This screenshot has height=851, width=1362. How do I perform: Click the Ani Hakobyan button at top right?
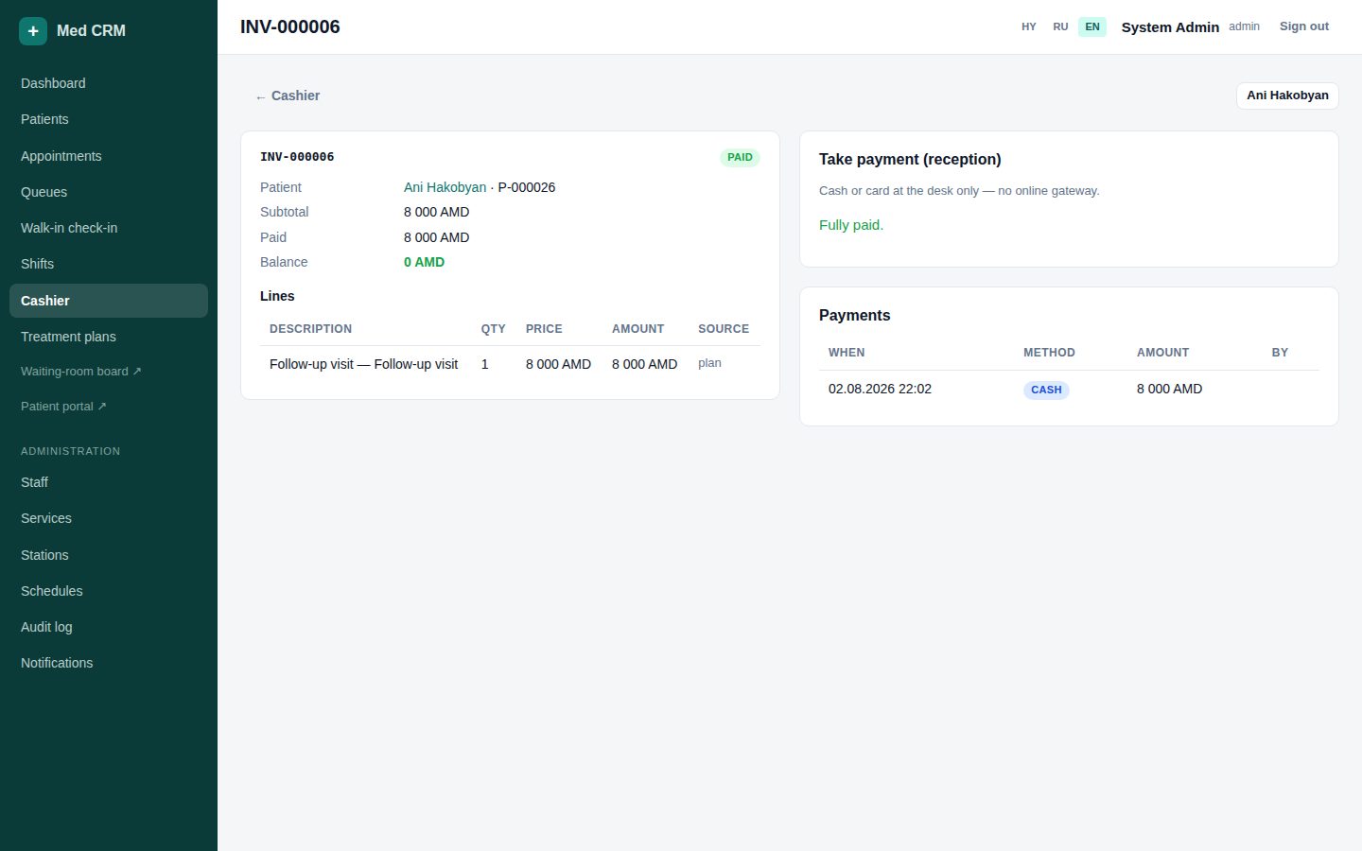point(1287,96)
